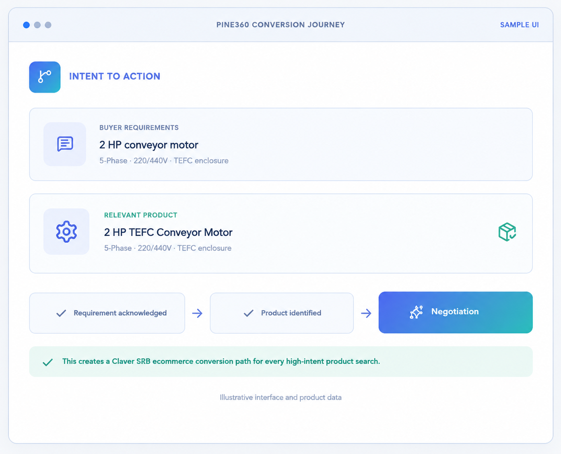Click the arrow after Requirement acknowledged
This screenshot has width=561, height=454.
click(x=197, y=313)
